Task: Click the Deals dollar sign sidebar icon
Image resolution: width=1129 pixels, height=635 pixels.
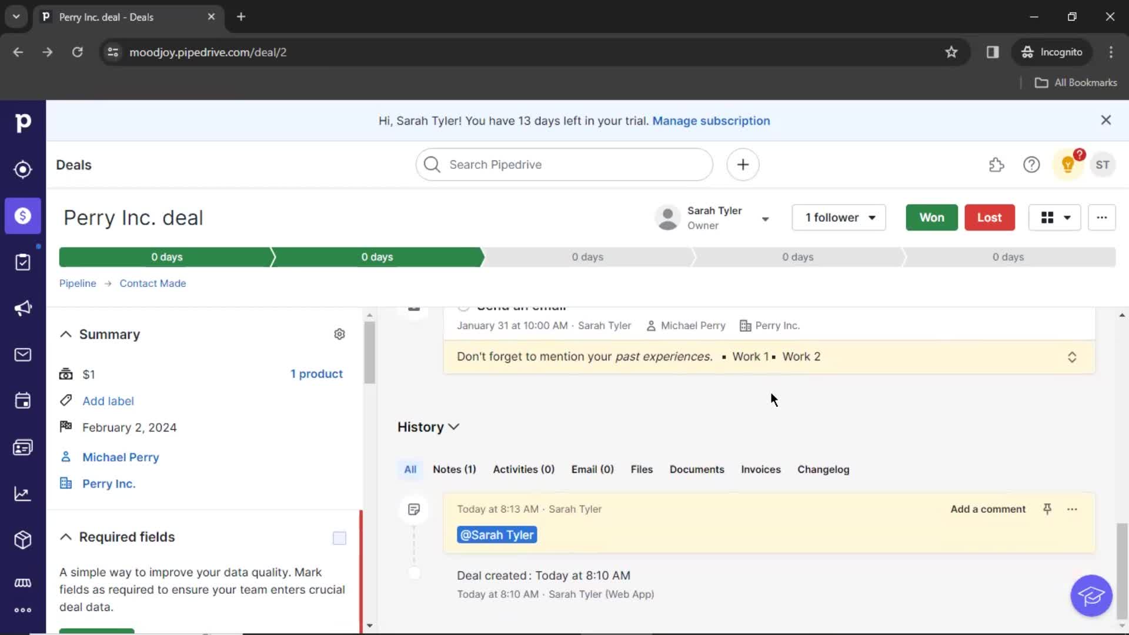Action: coord(22,216)
